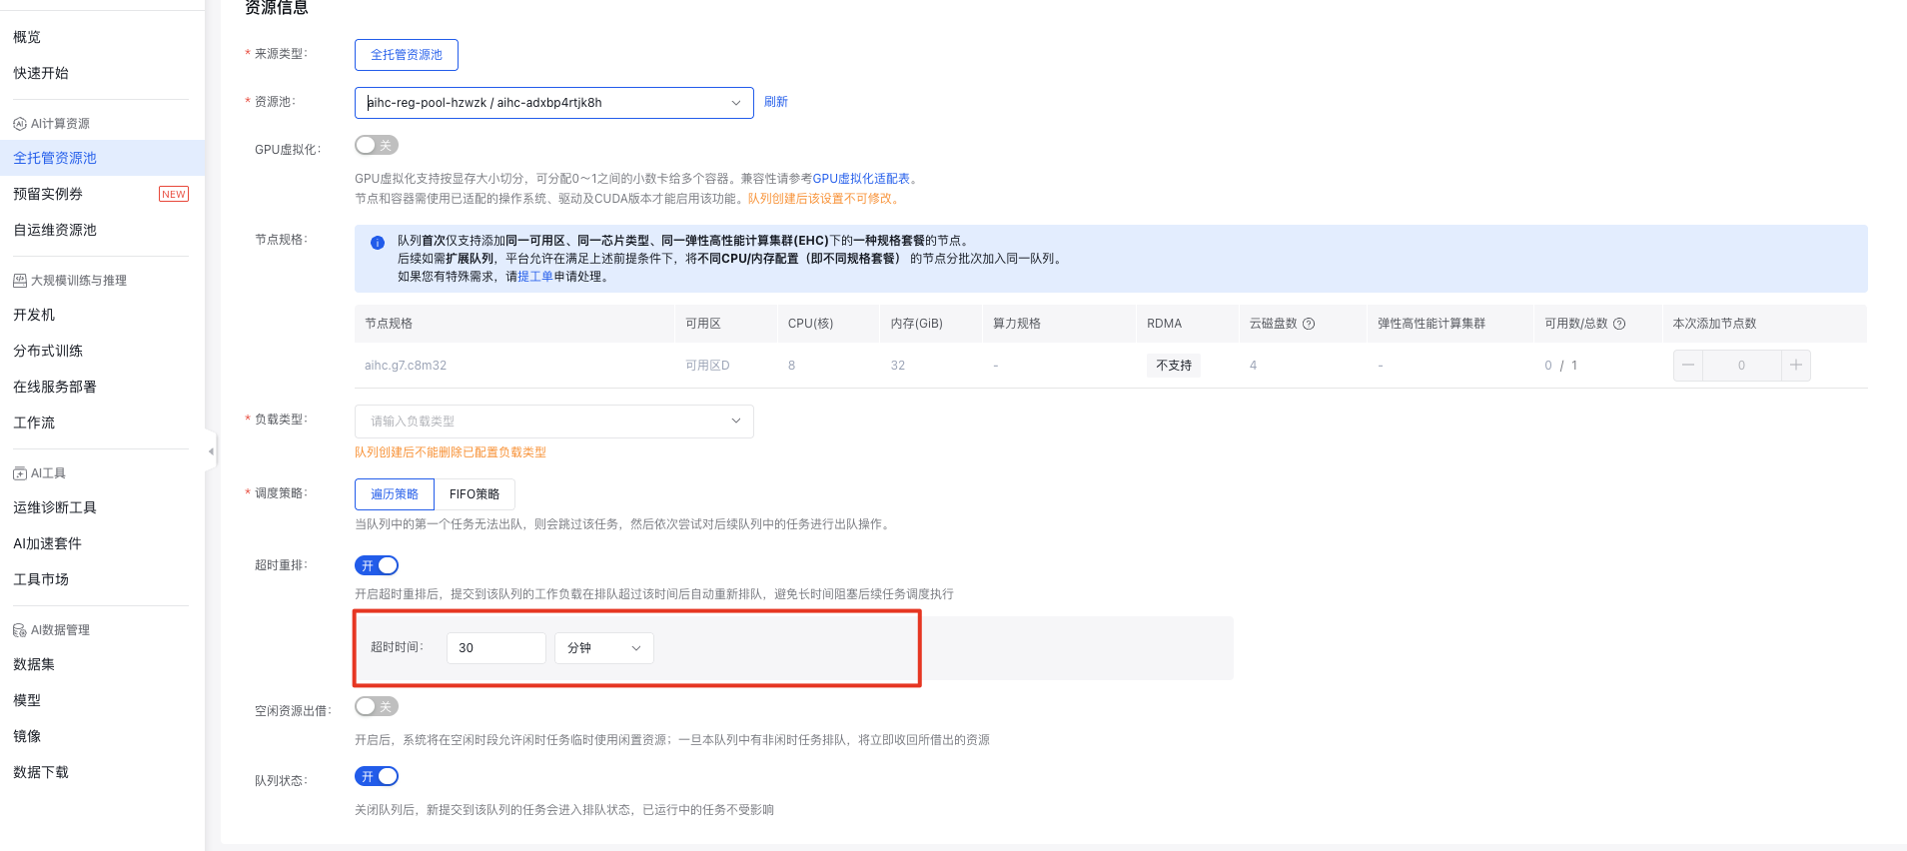Click the help icon next to 可用数/总数
The height and width of the screenshot is (851, 1907).
pyautogui.click(x=1619, y=324)
